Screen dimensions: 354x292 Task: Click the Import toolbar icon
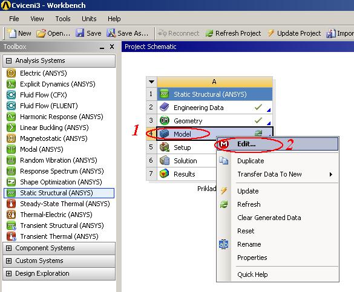pos(331,33)
